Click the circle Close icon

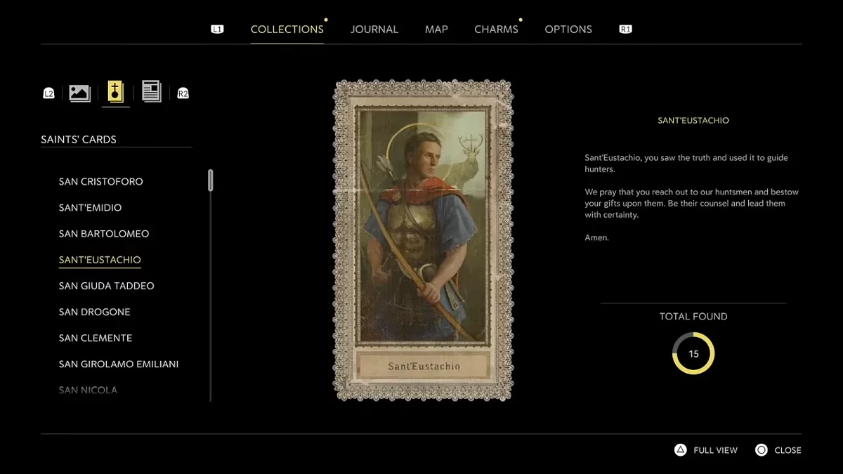[762, 450]
